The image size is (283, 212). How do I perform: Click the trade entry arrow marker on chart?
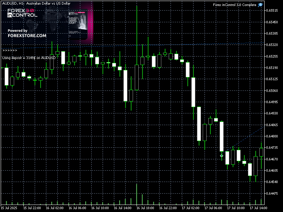pos(222,155)
